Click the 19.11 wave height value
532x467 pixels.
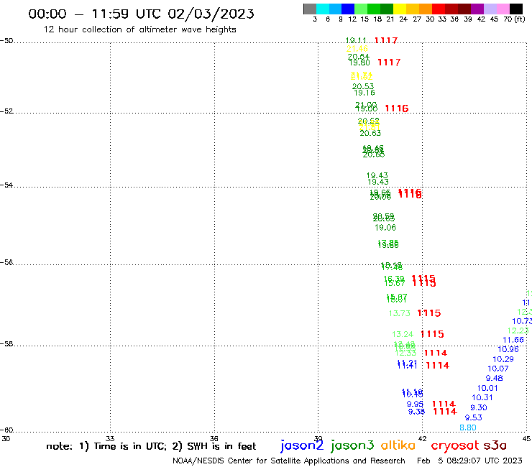pos(356,40)
